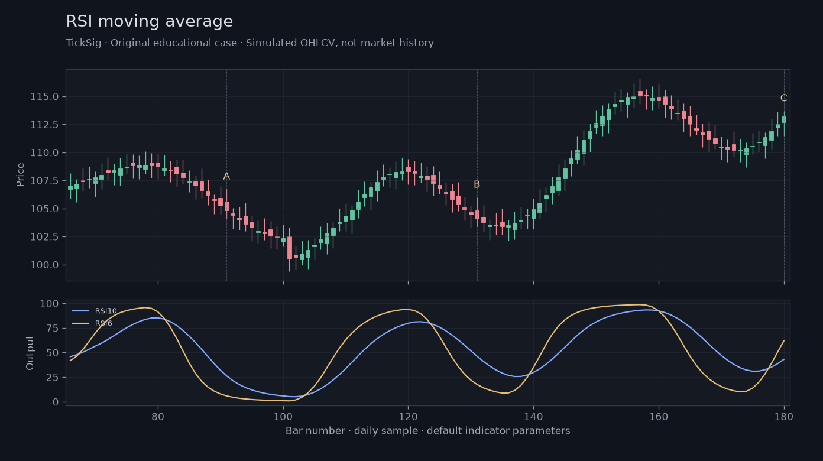This screenshot has height=461, width=823.
Task: Click the 50 output tick label
Action: [53, 353]
